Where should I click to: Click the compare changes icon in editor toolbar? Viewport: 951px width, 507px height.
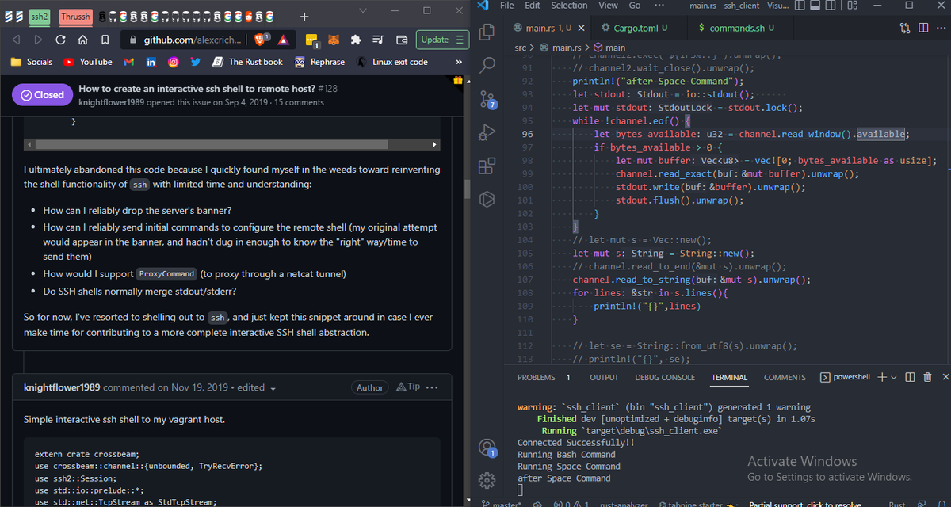(x=906, y=29)
